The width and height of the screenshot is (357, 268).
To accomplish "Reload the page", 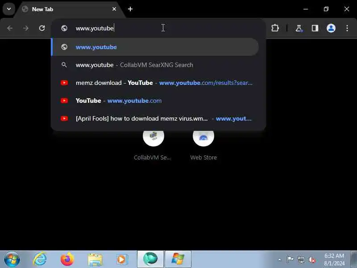I will coord(42,28).
